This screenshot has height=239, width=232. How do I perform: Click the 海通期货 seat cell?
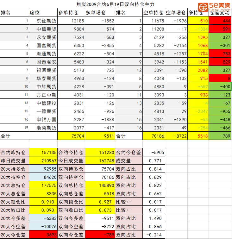pyautogui.click(x=43, y=53)
